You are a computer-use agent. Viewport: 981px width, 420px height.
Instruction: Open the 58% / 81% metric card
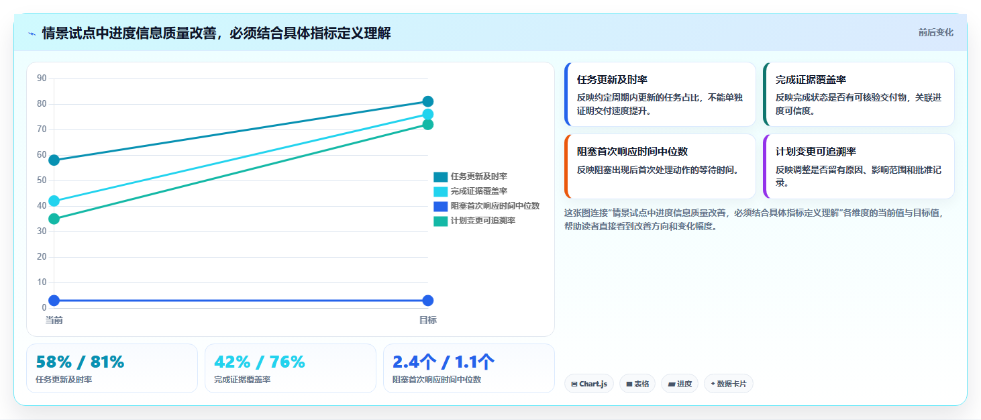[112, 368]
